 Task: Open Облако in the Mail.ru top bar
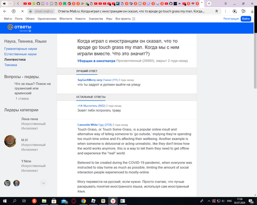[30, 19]
